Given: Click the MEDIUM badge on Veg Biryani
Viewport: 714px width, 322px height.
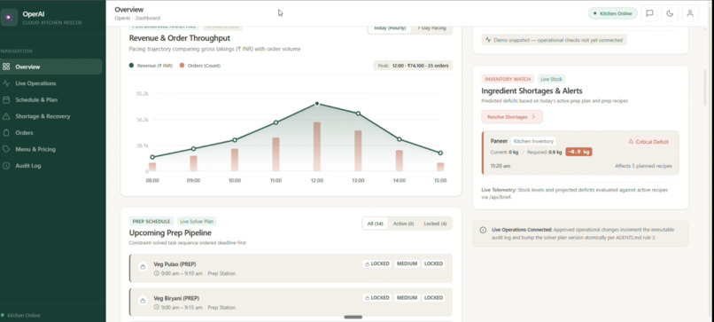Looking at the screenshot, I should (407, 298).
